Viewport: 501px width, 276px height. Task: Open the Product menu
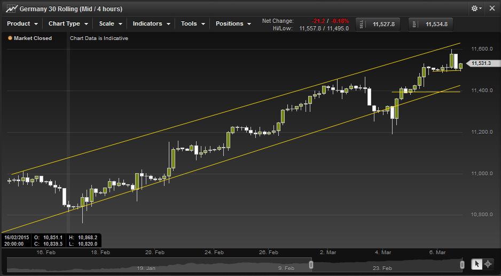(22, 23)
